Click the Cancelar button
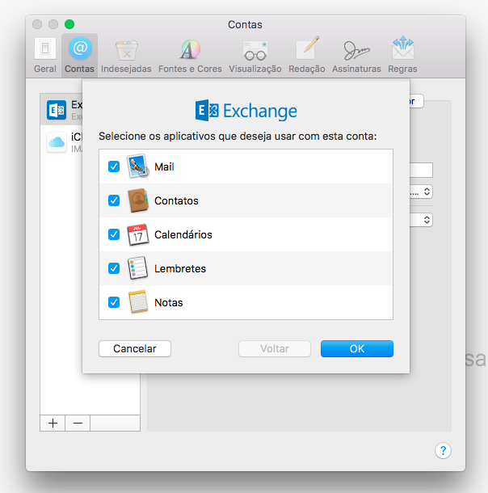488x493 pixels. tap(135, 348)
